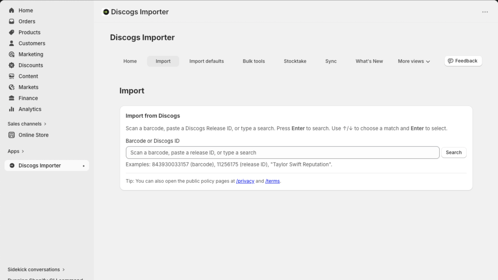Viewport: 498px width, 280px height.
Task: Click the Home house icon in sidebar
Action: point(12,10)
